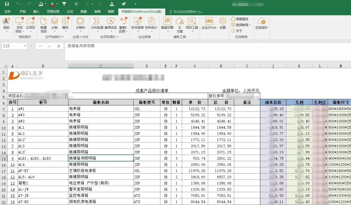Click the formula bar showing 商铺备用照明箱
Viewport: 351px width, 205px height.
tap(208, 52)
